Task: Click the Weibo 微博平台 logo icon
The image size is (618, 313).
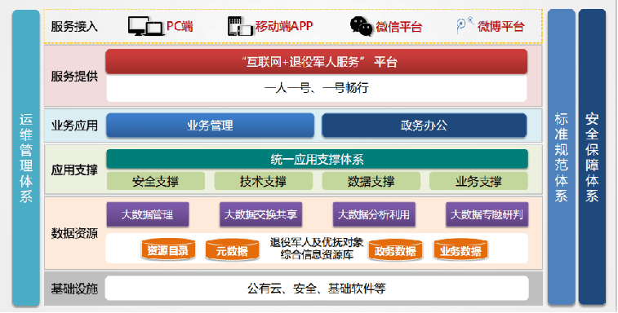Action: pyautogui.click(x=465, y=24)
